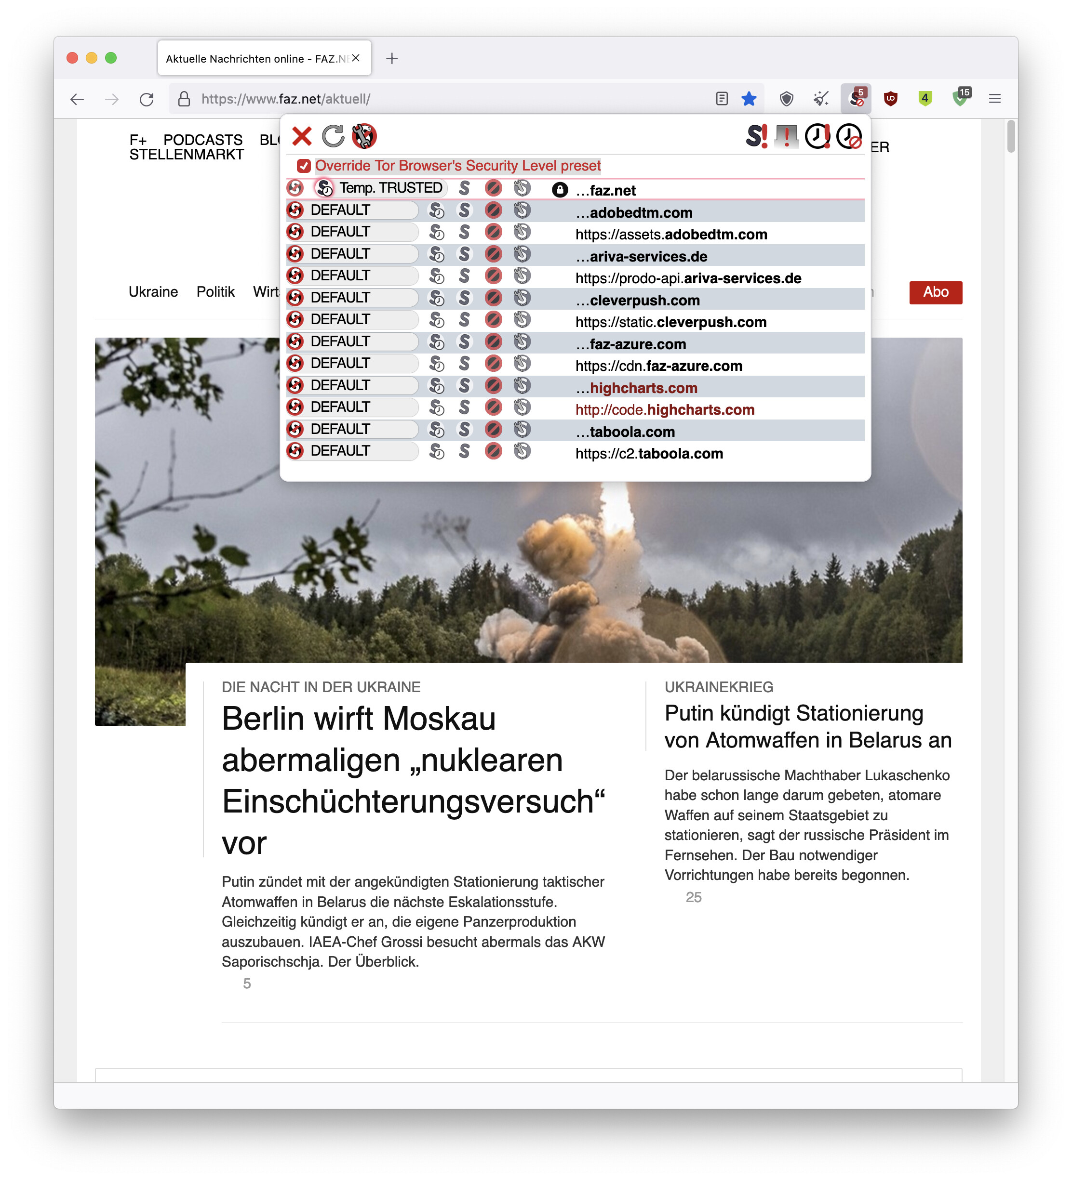Open the browser hamburger menu

[994, 99]
